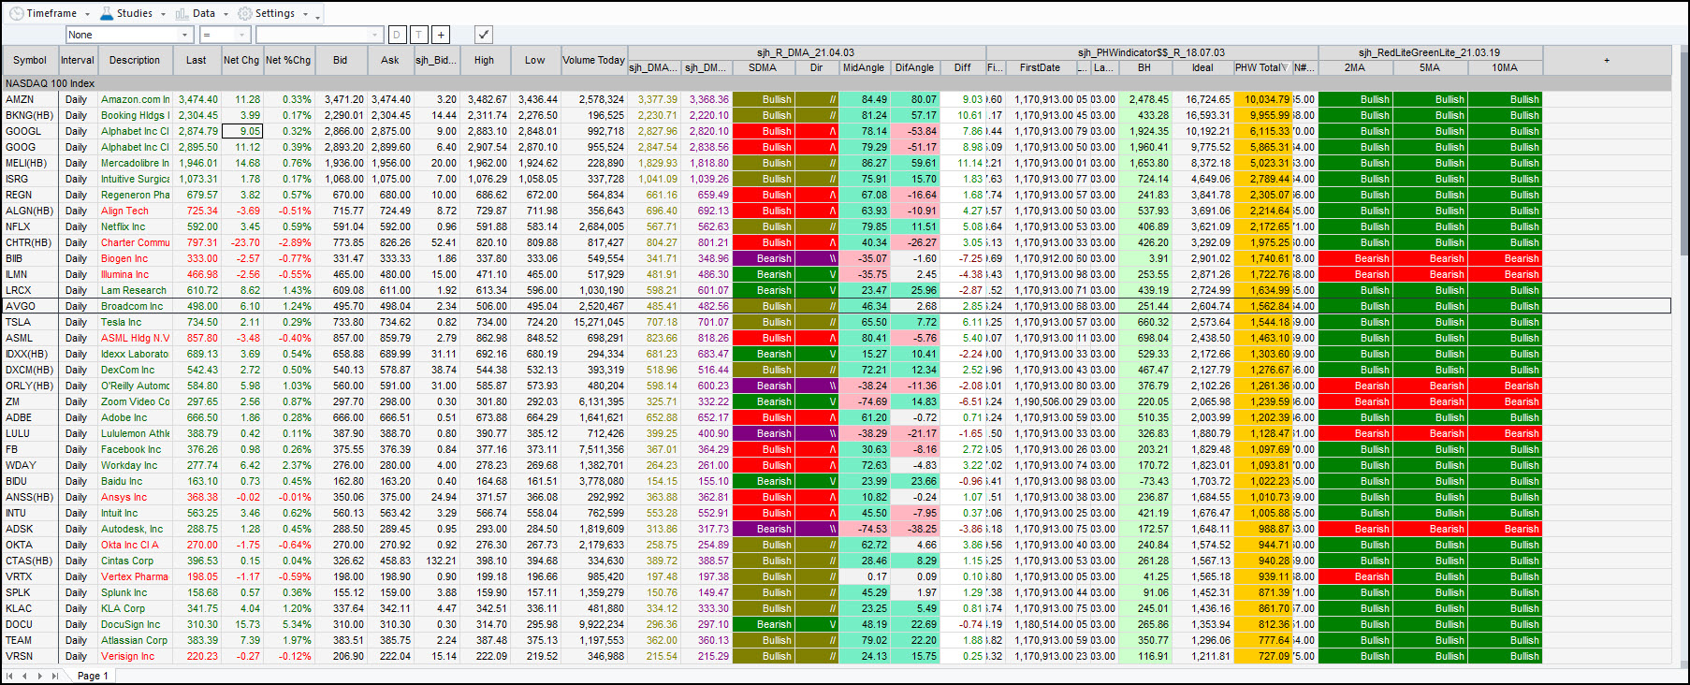The image size is (1690, 685).
Task: Sort by the Net Chg column header
Action: coord(241,60)
